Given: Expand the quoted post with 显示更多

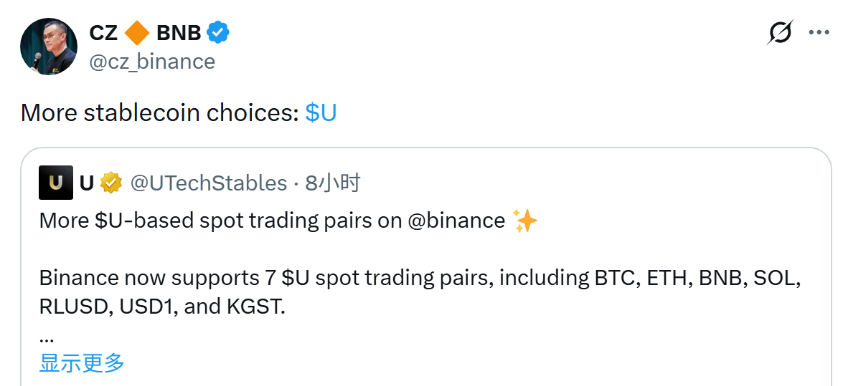Looking at the screenshot, I should click(x=82, y=362).
